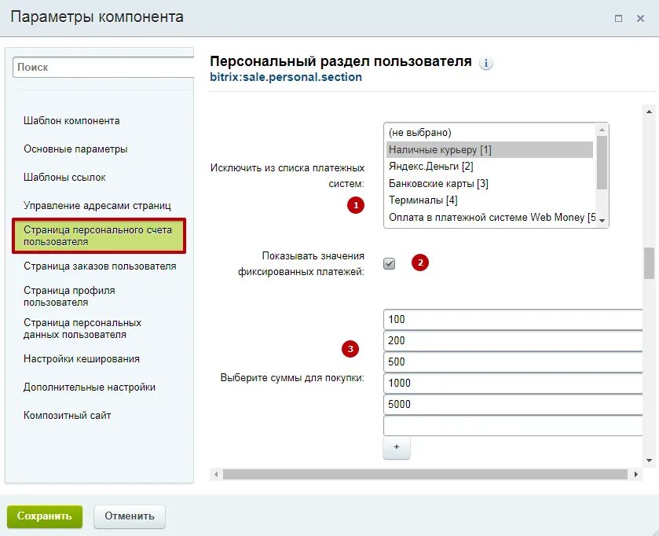Click the horizontal scrollbar left arrow
Screen dimensions: 659x536
coord(216,474)
